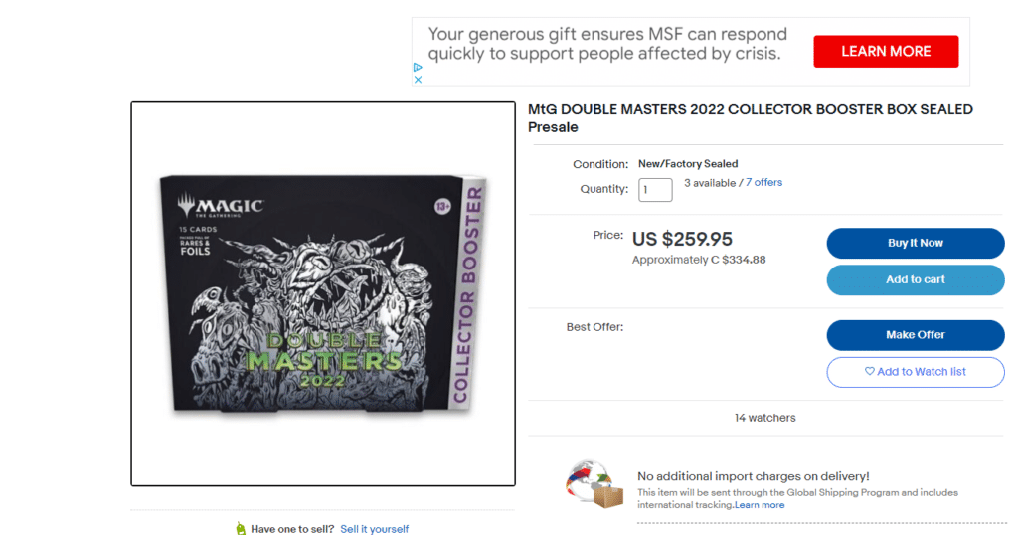Viewport: 1018px width, 535px height.
Task: Click LEARN MORE on the MSF ad
Action: (886, 52)
